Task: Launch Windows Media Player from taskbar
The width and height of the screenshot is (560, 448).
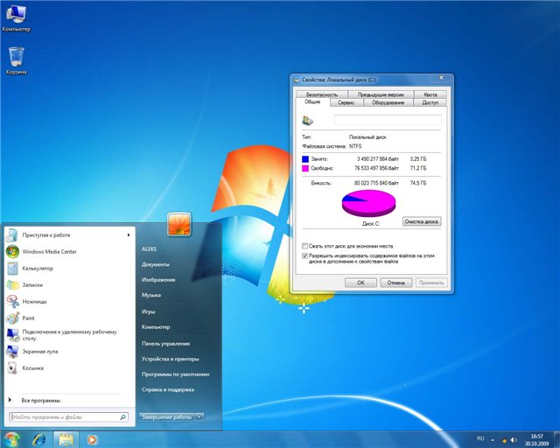Action: point(92,439)
